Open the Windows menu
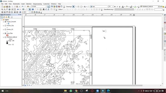166x93 pixels. [x=54, y=4]
